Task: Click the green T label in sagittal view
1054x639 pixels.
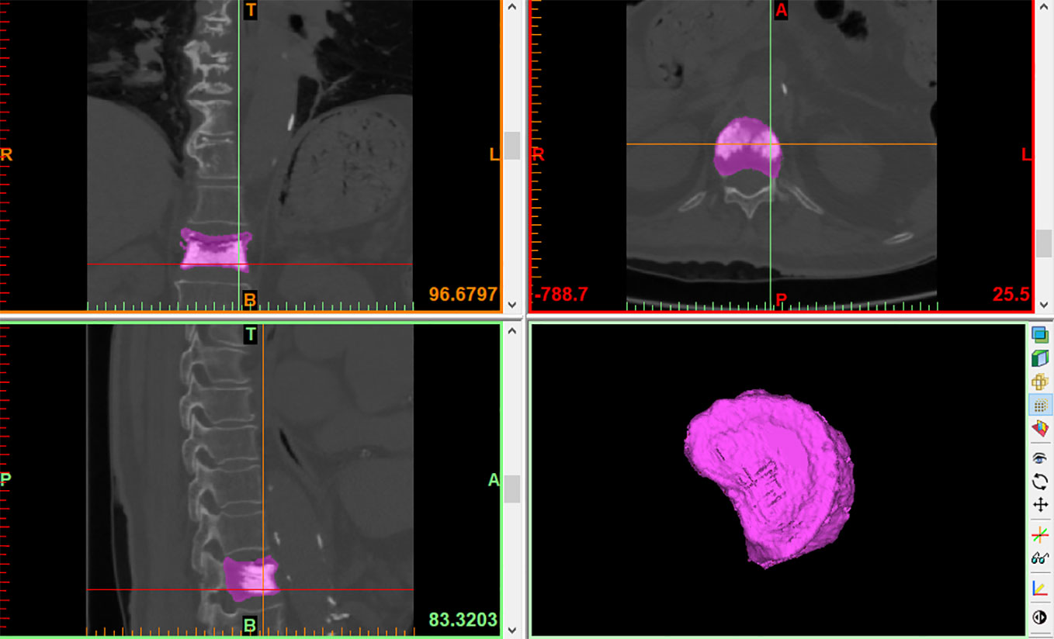Action: 250,334
